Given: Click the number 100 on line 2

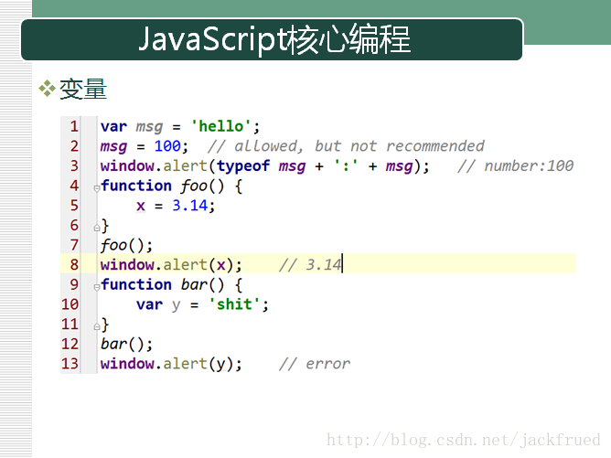Looking at the screenshot, I should 167,146.
